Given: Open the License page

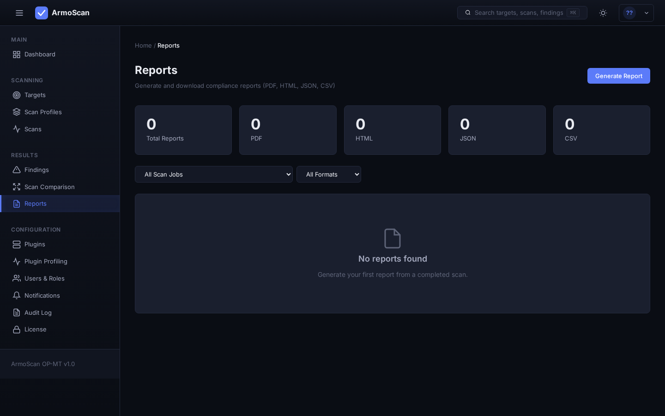Looking at the screenshot, I should tap(60, 330).
